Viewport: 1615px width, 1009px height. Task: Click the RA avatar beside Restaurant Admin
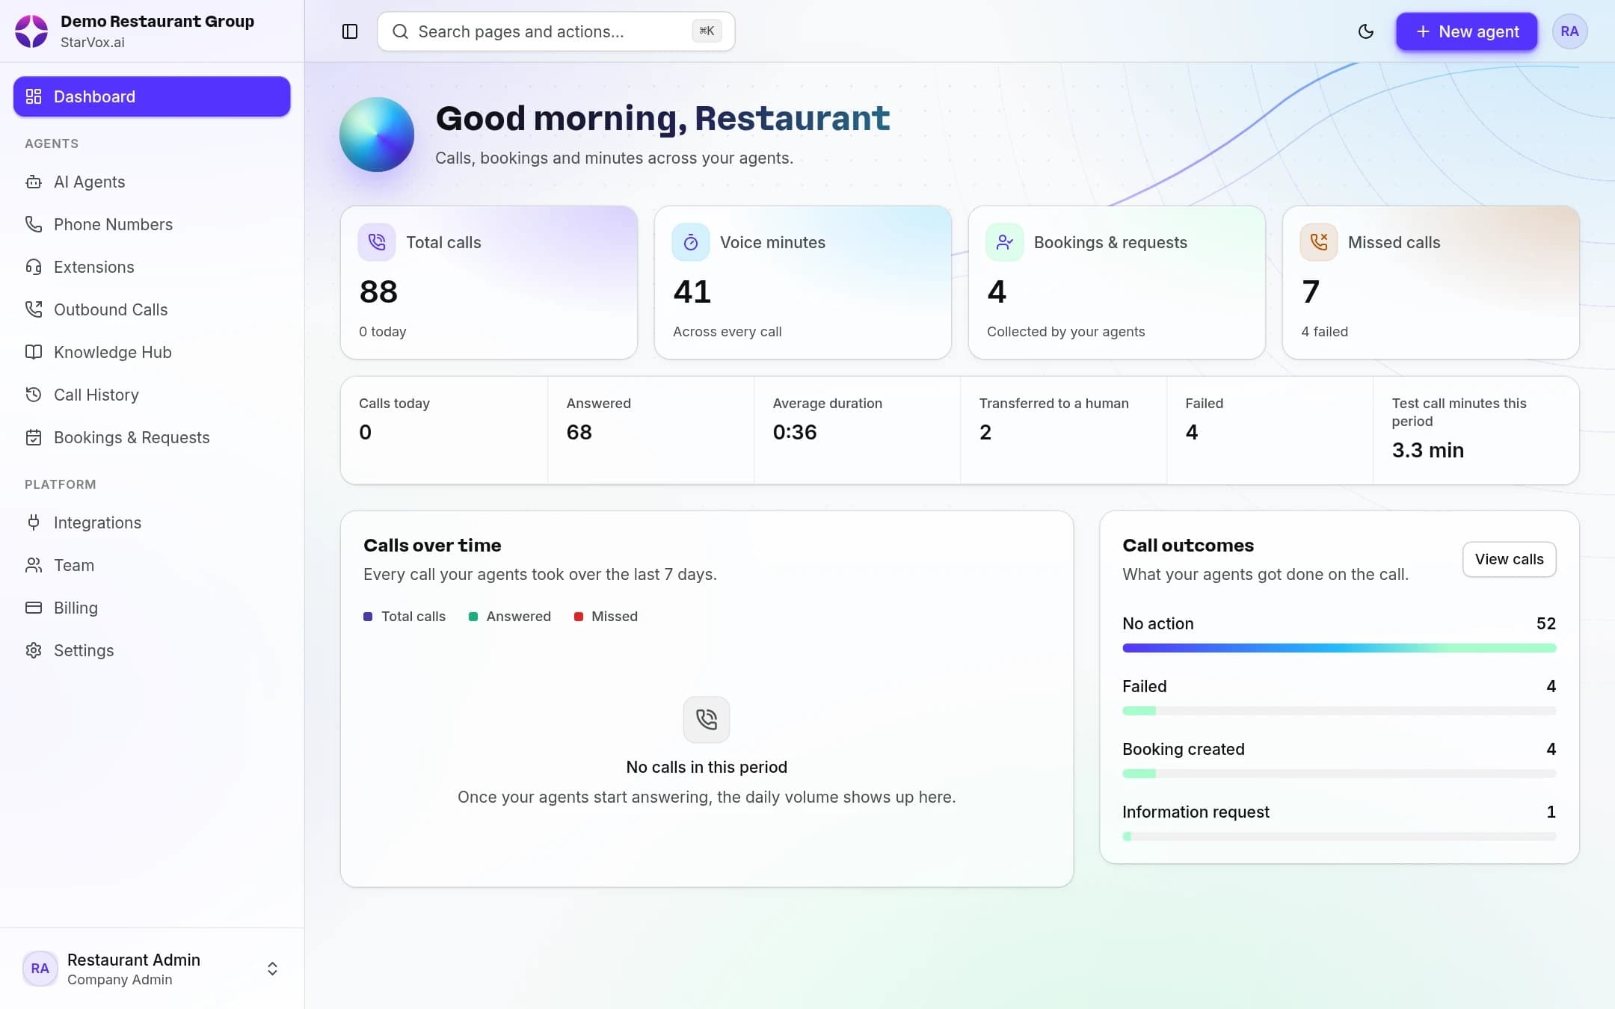[40, 969]
